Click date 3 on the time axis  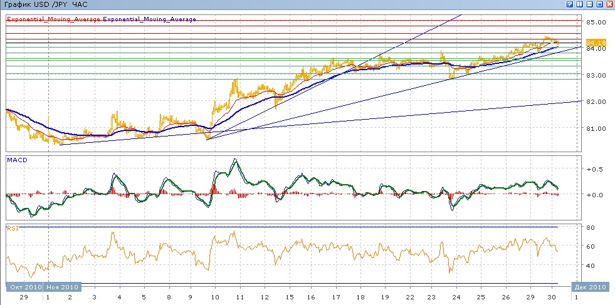tap(94, 297)
